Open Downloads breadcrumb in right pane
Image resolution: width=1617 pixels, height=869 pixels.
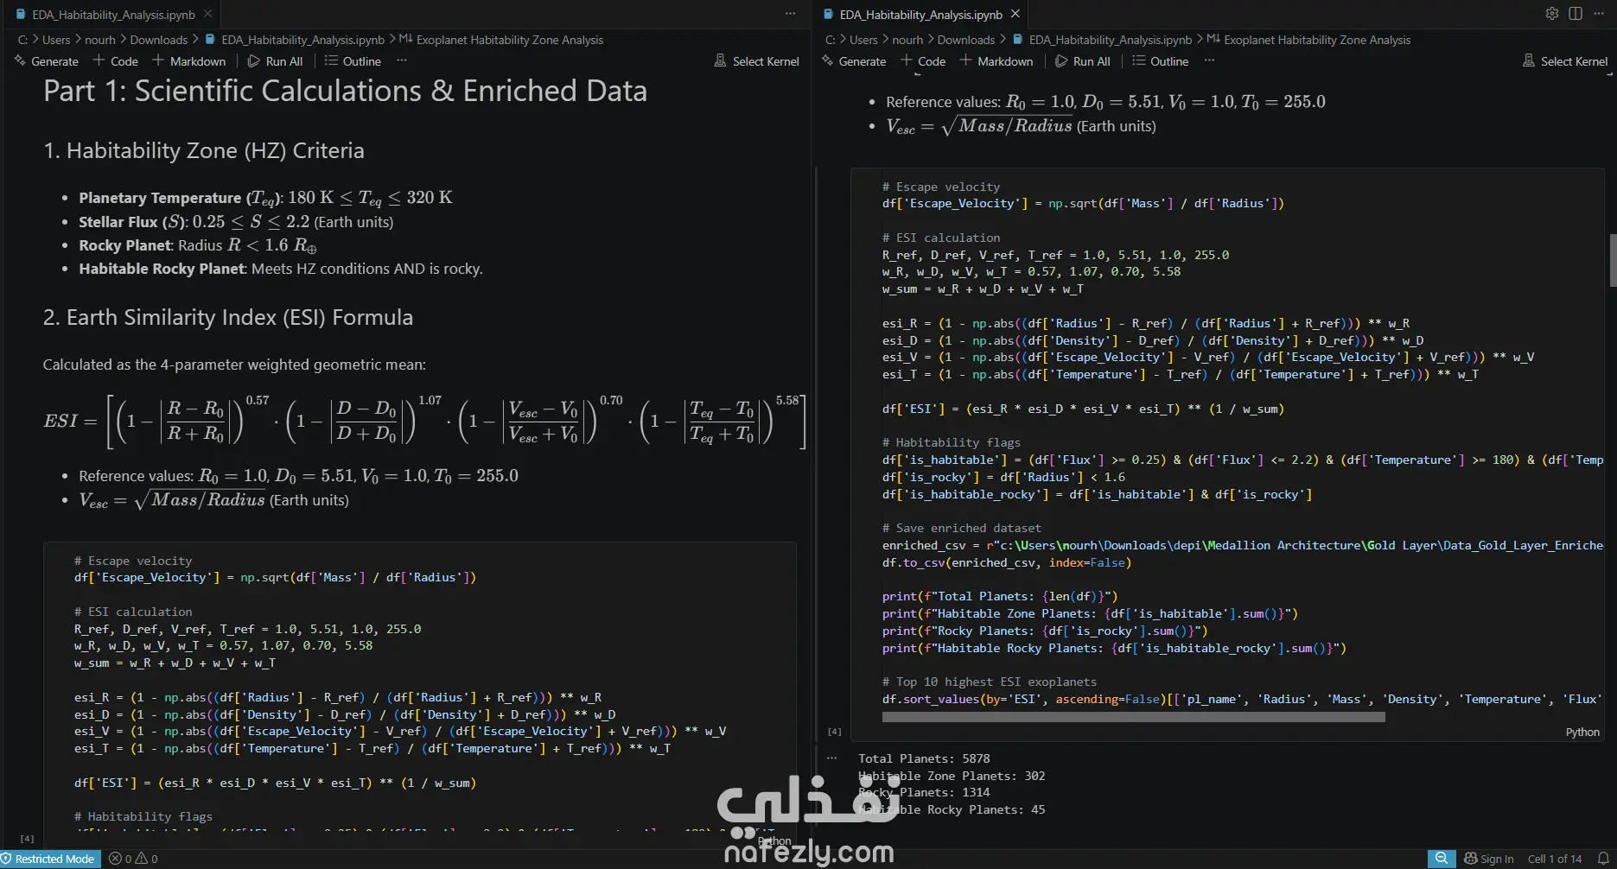(x=966, y=40)
